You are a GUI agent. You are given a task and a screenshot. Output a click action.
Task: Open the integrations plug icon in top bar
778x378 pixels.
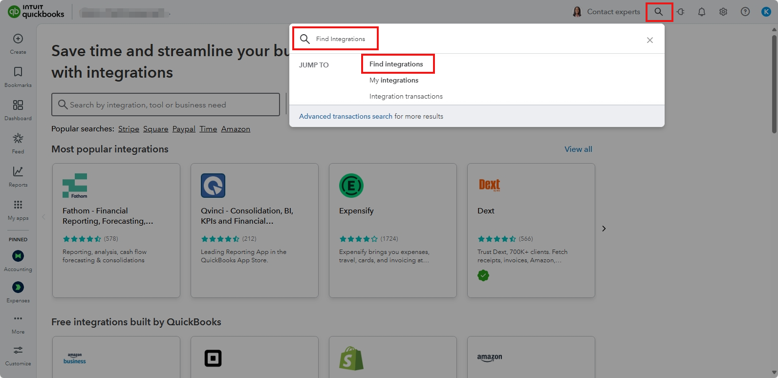[680, 12]
